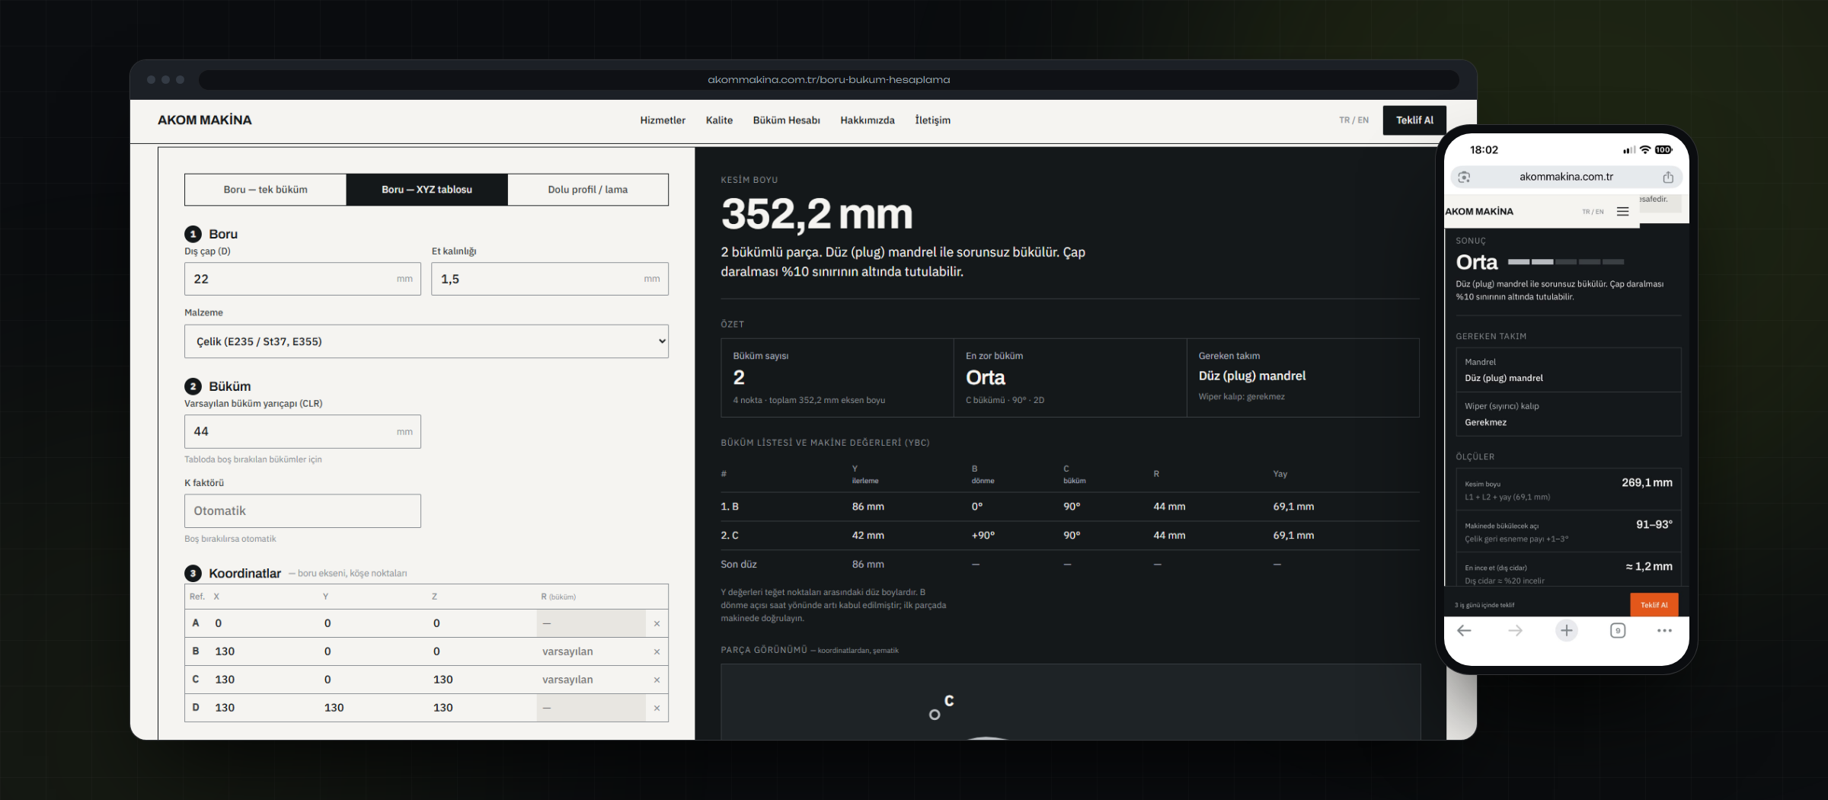Delete coordinate row D using × icon
The height and width of the screenshot is (800, 1828).
(657, 708)
